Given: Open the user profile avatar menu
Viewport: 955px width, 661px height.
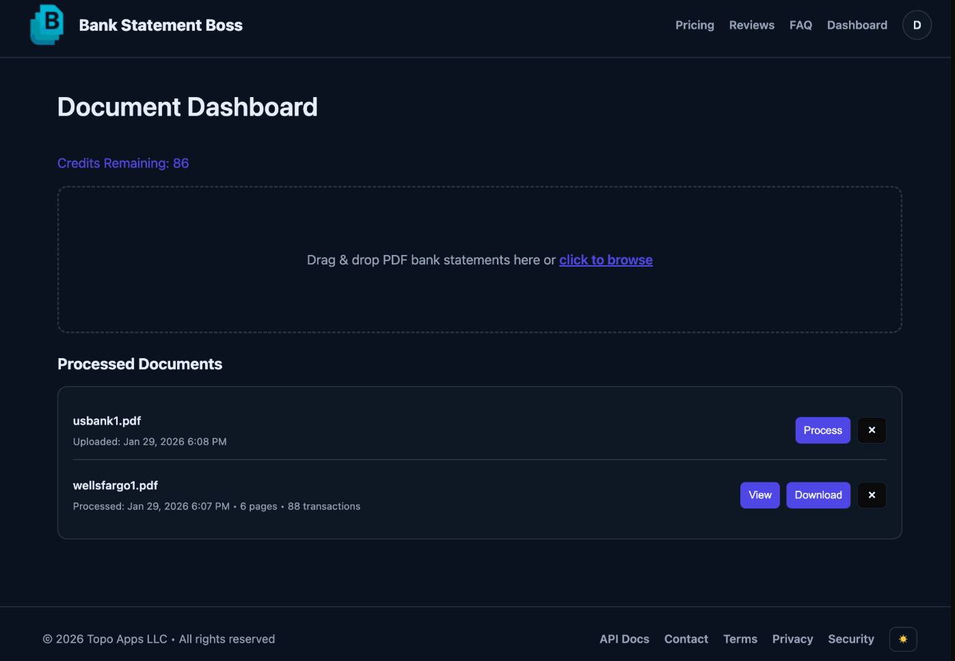Looking at the screenshot, I should click(x=917, y=25).
